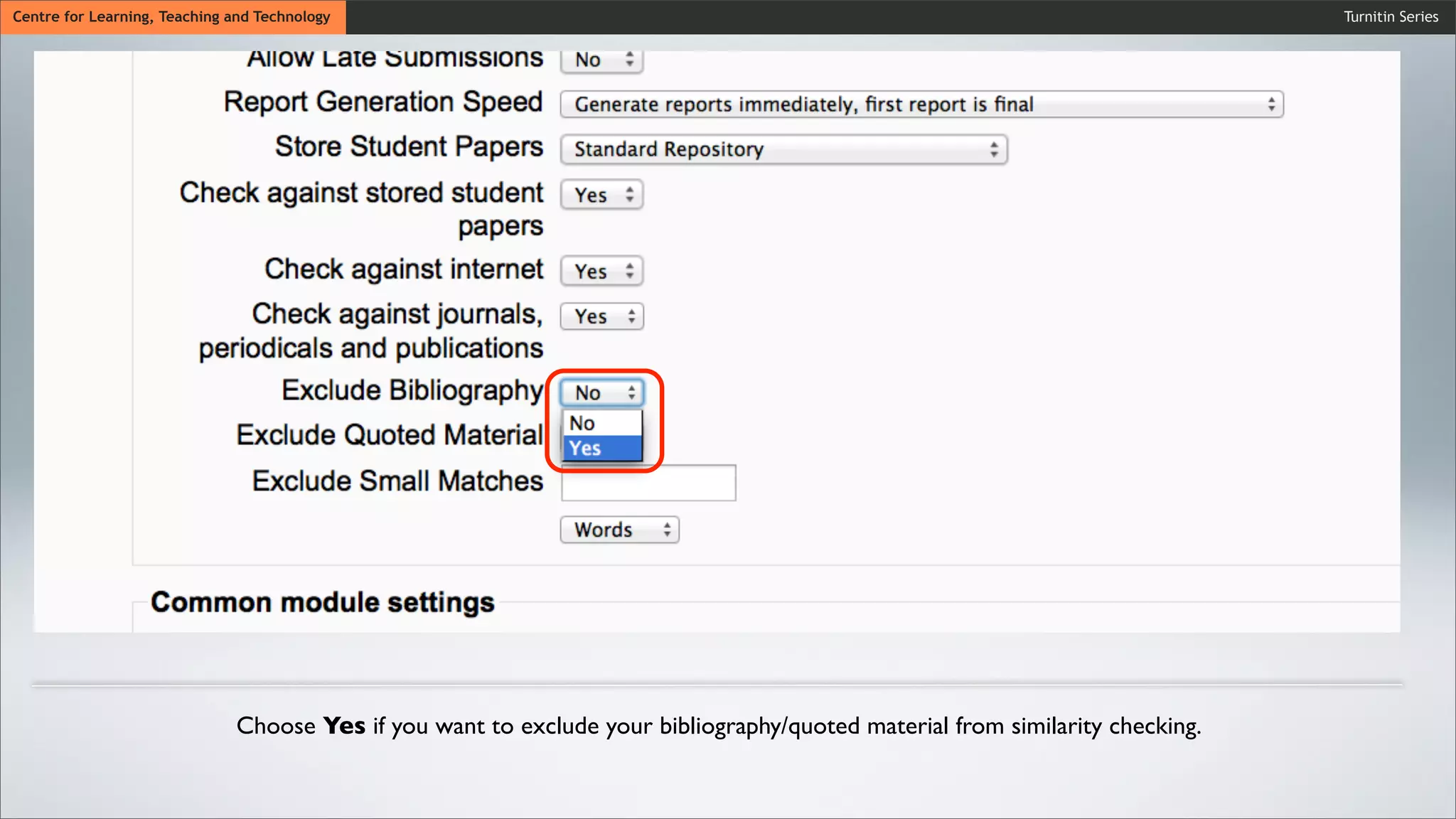Click the Exclude Bibliography dropdown
Screen dimensions: 1456x819
(x=601, y=392)
